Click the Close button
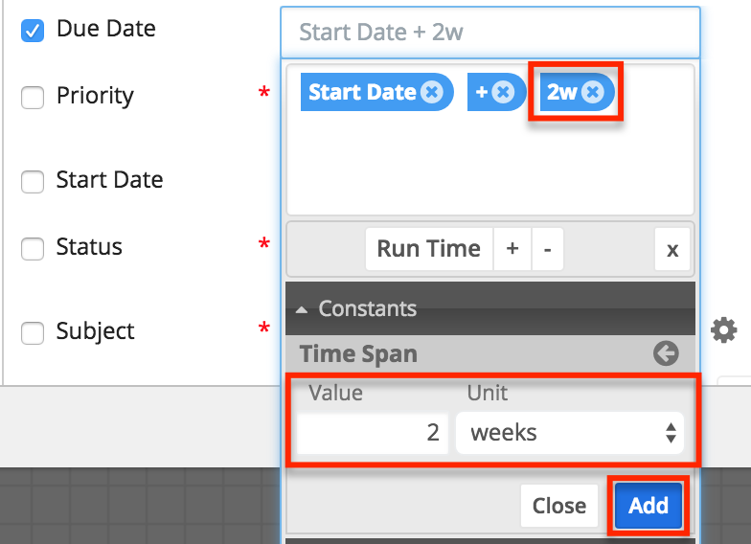The image size is (751, 544). point(559,506)
